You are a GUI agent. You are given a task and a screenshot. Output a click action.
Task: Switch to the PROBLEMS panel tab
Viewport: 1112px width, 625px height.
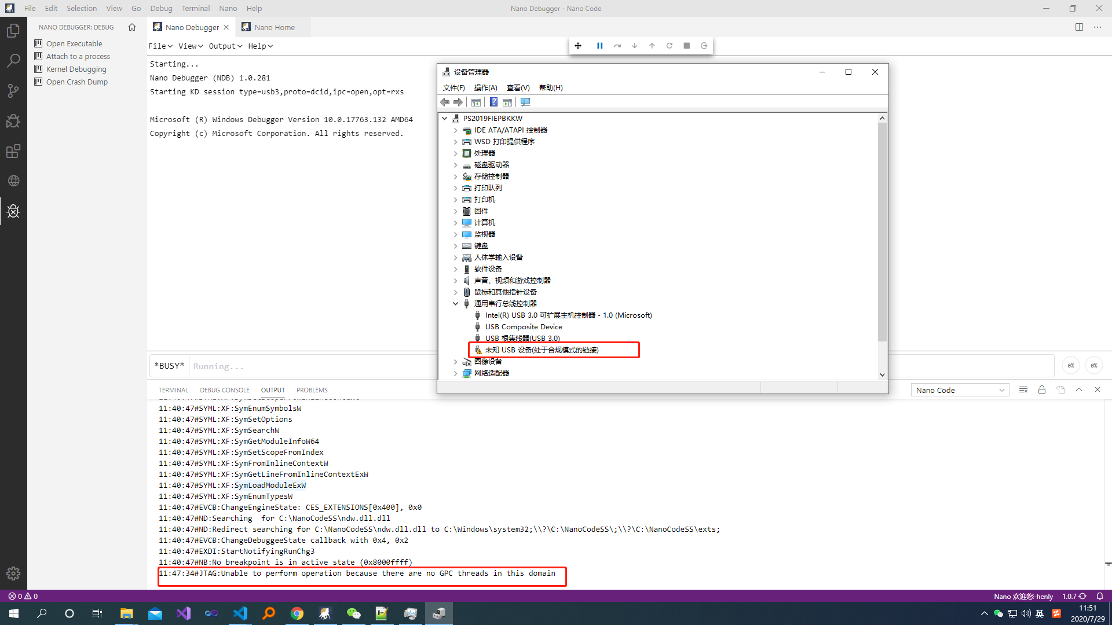coord(312,390)
